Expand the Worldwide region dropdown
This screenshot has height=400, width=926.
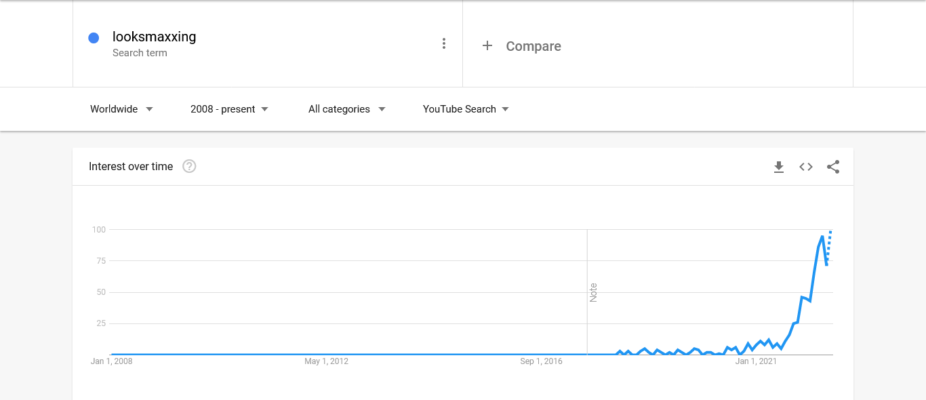[121, 109]
